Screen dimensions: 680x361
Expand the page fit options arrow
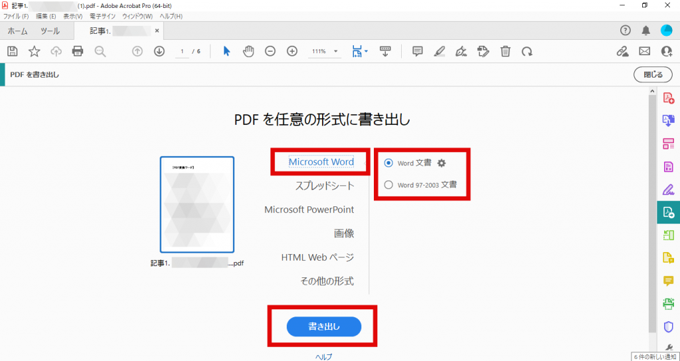tap(366, 51)
